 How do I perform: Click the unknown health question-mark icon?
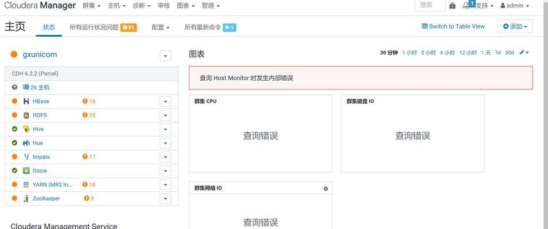tap(14, 88)
